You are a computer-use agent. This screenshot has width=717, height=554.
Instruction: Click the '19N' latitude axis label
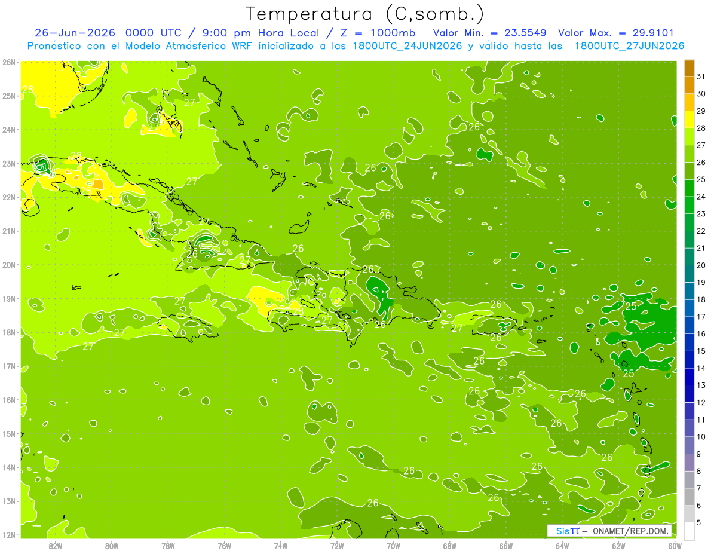[x=9, y=298]
